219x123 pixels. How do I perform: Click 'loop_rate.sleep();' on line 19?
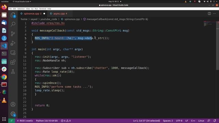50,91
